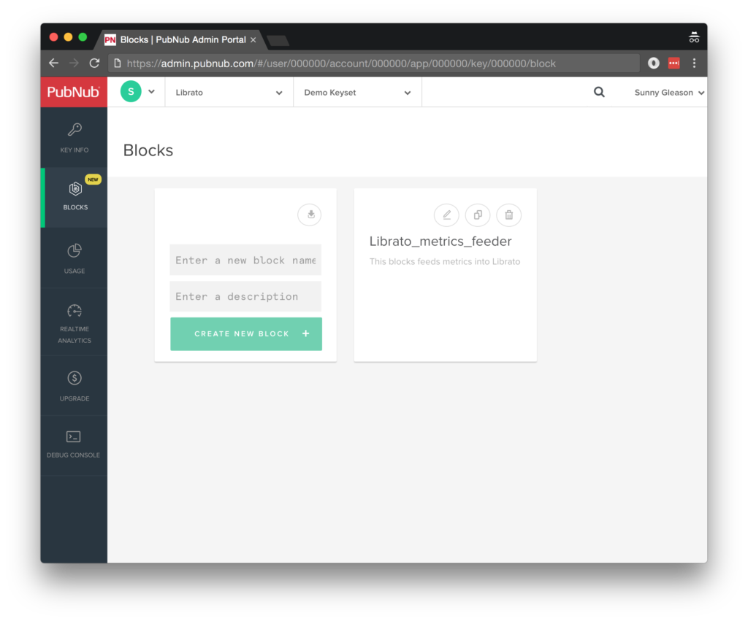Open Chrome's three-dot menu
This screenshot has height=621, width=748.
coord(694,63)
